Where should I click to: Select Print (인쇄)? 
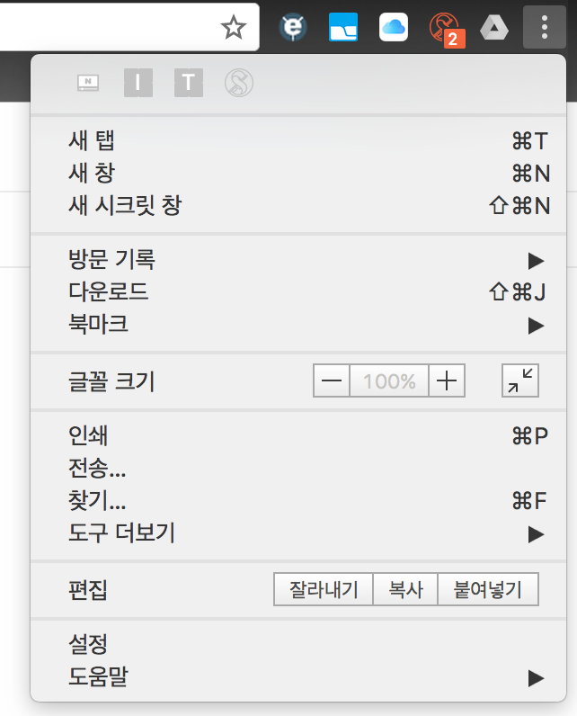pyautogui.click(x=298, y=435)
